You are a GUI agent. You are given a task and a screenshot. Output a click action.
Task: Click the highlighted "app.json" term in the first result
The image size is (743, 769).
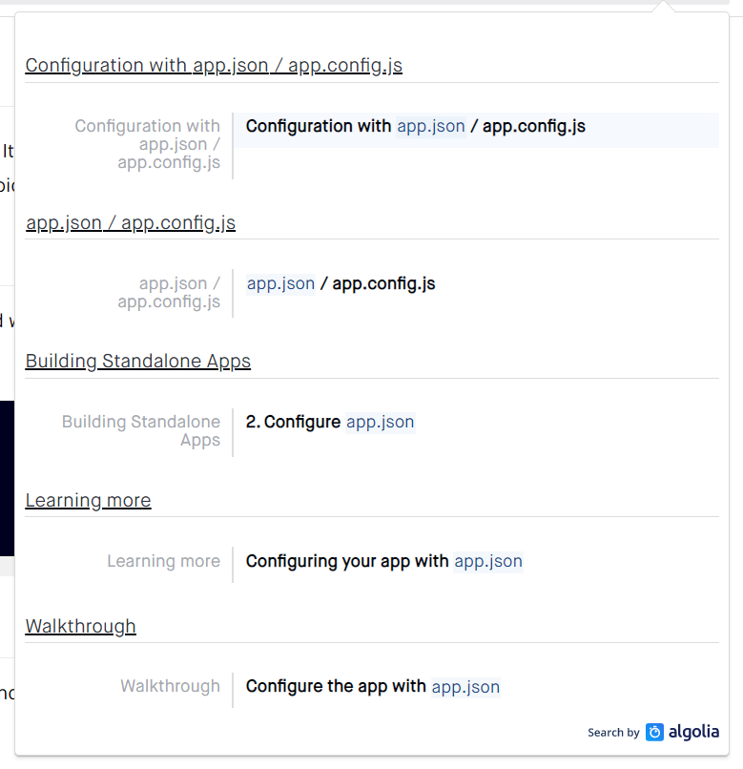point(431,126)
